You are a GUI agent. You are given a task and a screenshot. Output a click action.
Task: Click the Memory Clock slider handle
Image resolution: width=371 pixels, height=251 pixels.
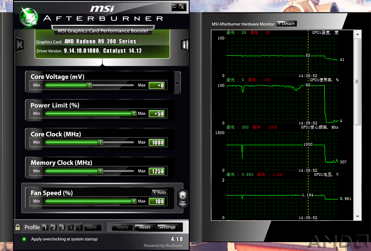pyautogui.click(x=101, y=171)
